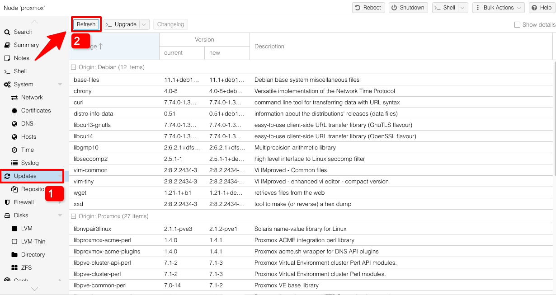Click the DNS globe icon
Image resolution: width=556 pixels, height=295 pixels.
14,124
